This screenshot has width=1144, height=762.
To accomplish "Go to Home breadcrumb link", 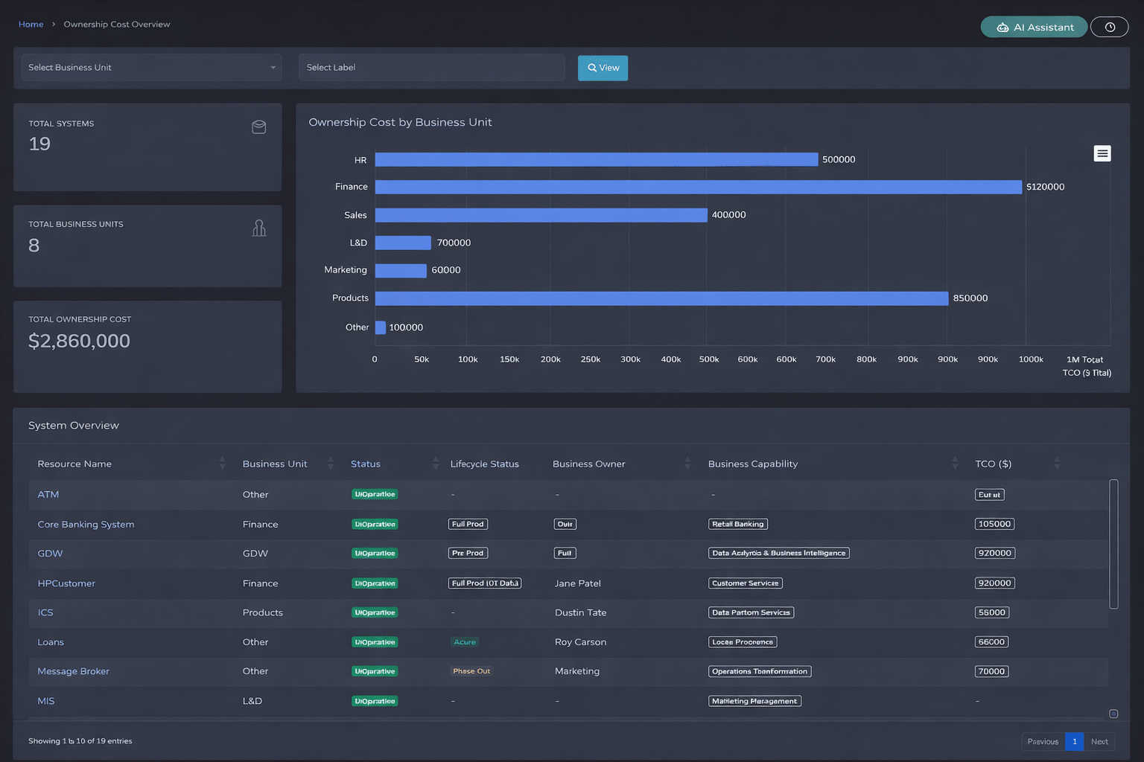I will point(31,25).
